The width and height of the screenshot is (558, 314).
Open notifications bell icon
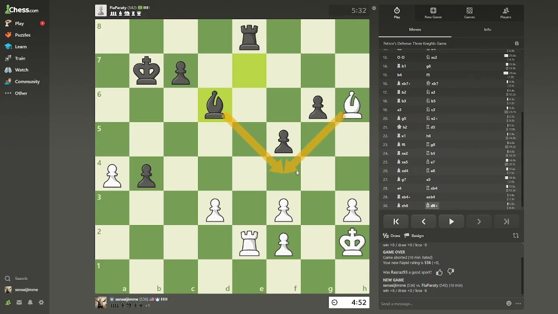pyautogui.click(x=30, y=303)
